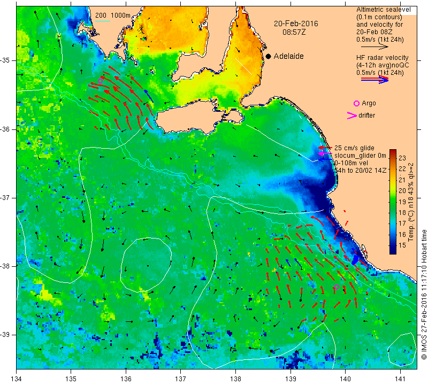Click the date label '20-Feb-2016'
428x385 pixels.
(x=296, y=24)
